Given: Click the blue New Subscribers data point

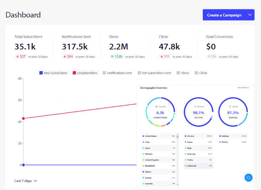Looking at the screenshot, I should coord(24,165).
